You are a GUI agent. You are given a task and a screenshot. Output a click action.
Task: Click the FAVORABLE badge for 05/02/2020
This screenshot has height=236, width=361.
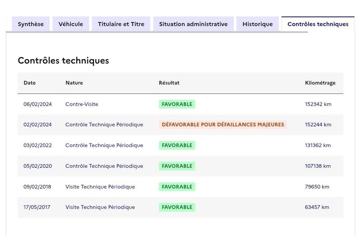(177, 166)
